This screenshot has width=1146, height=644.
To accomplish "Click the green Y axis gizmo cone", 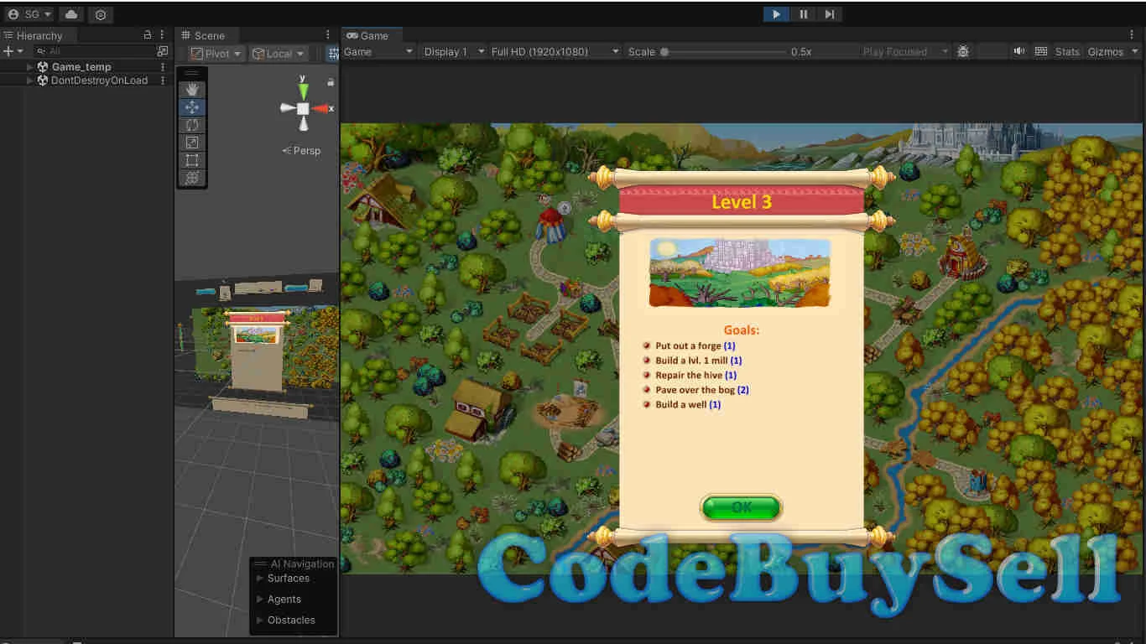I will (x=303, y=91).
